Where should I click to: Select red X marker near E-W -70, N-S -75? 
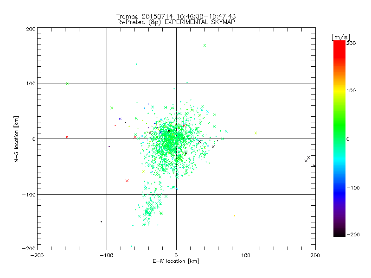[127, 181]
